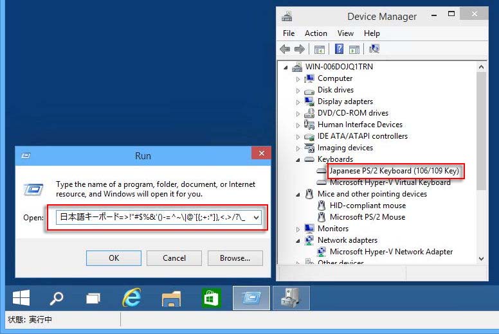Click the Network adapters category icon
The height and width of the screenshot is (334, 499).
tap(309, 240)
